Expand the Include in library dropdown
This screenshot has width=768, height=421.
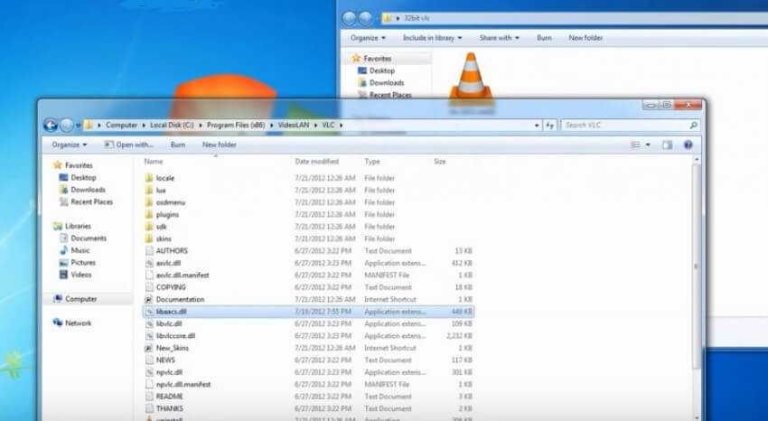click(x=433, y=38)
